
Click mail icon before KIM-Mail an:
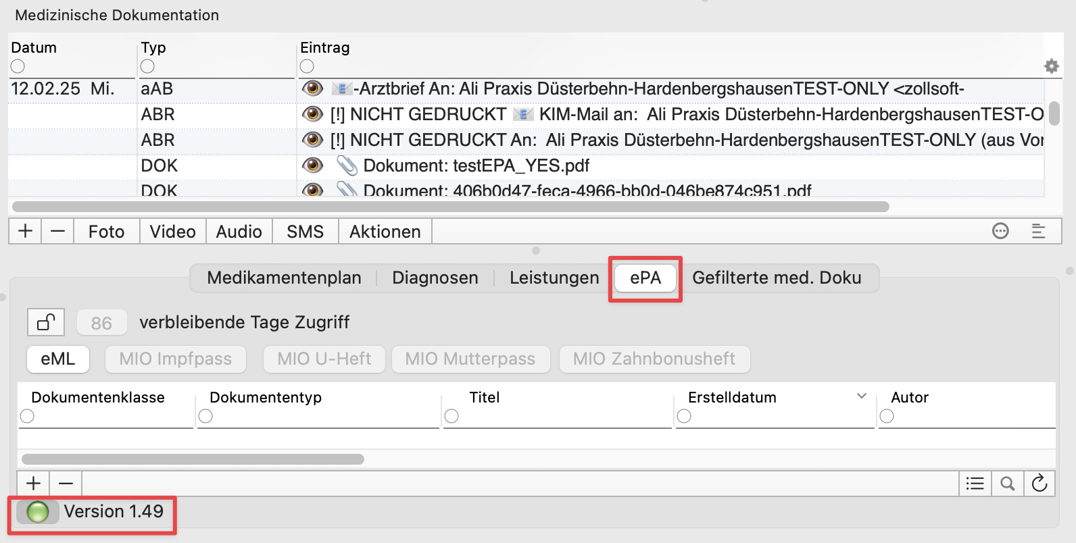coord(523,114)
